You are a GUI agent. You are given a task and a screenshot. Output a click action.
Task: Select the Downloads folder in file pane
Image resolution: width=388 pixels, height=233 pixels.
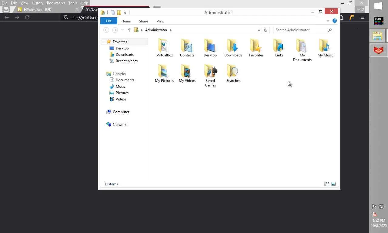(x=233, y=48)
